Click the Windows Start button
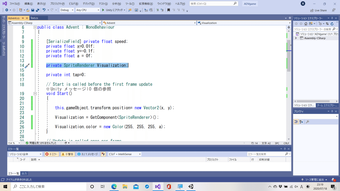This screenshot has height=191, width=340. point(5,186)
